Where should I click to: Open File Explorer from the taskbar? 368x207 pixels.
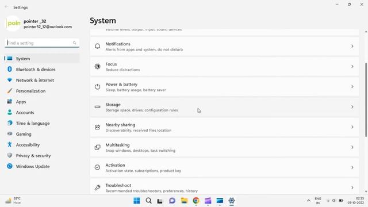coord(184,201)
